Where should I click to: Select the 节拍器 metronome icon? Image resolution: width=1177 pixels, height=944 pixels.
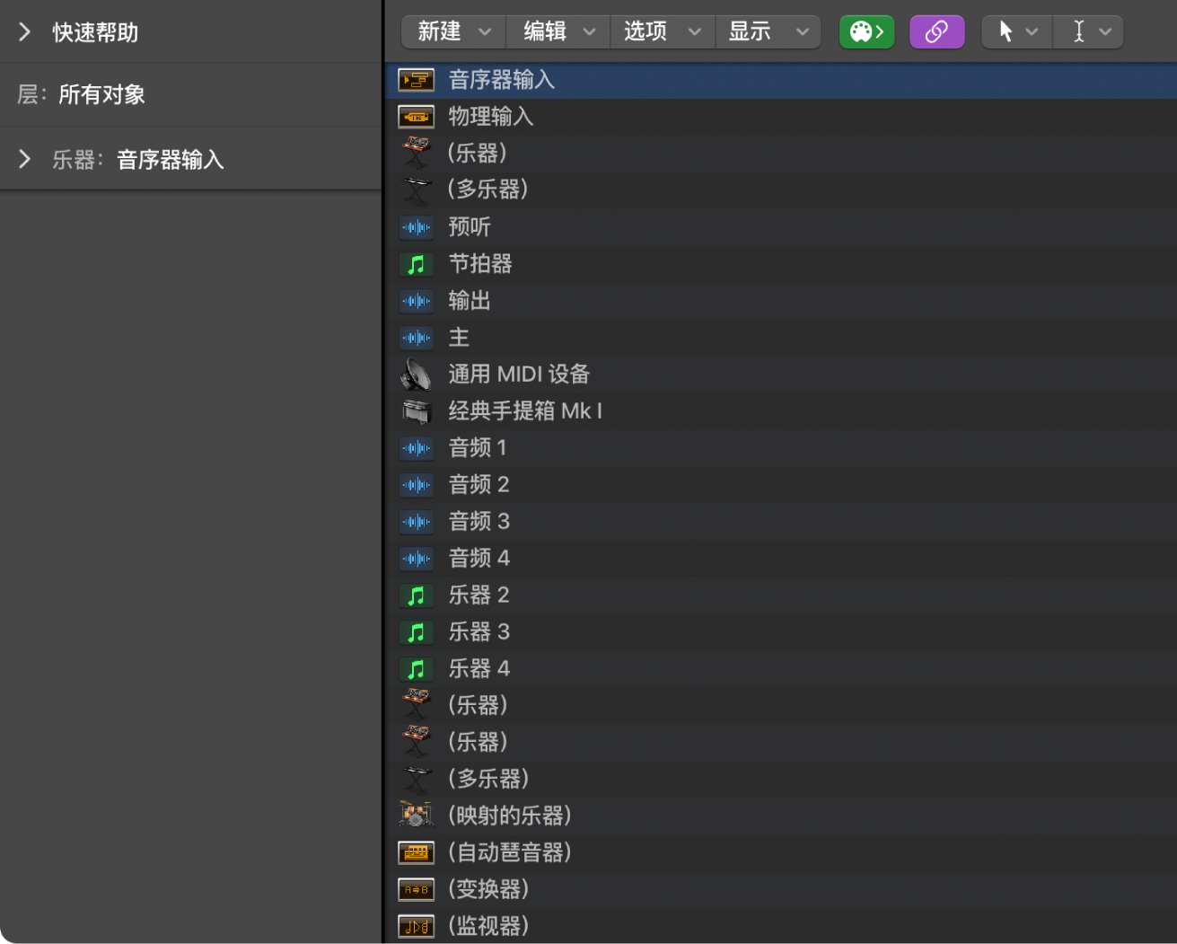point(416,264)
